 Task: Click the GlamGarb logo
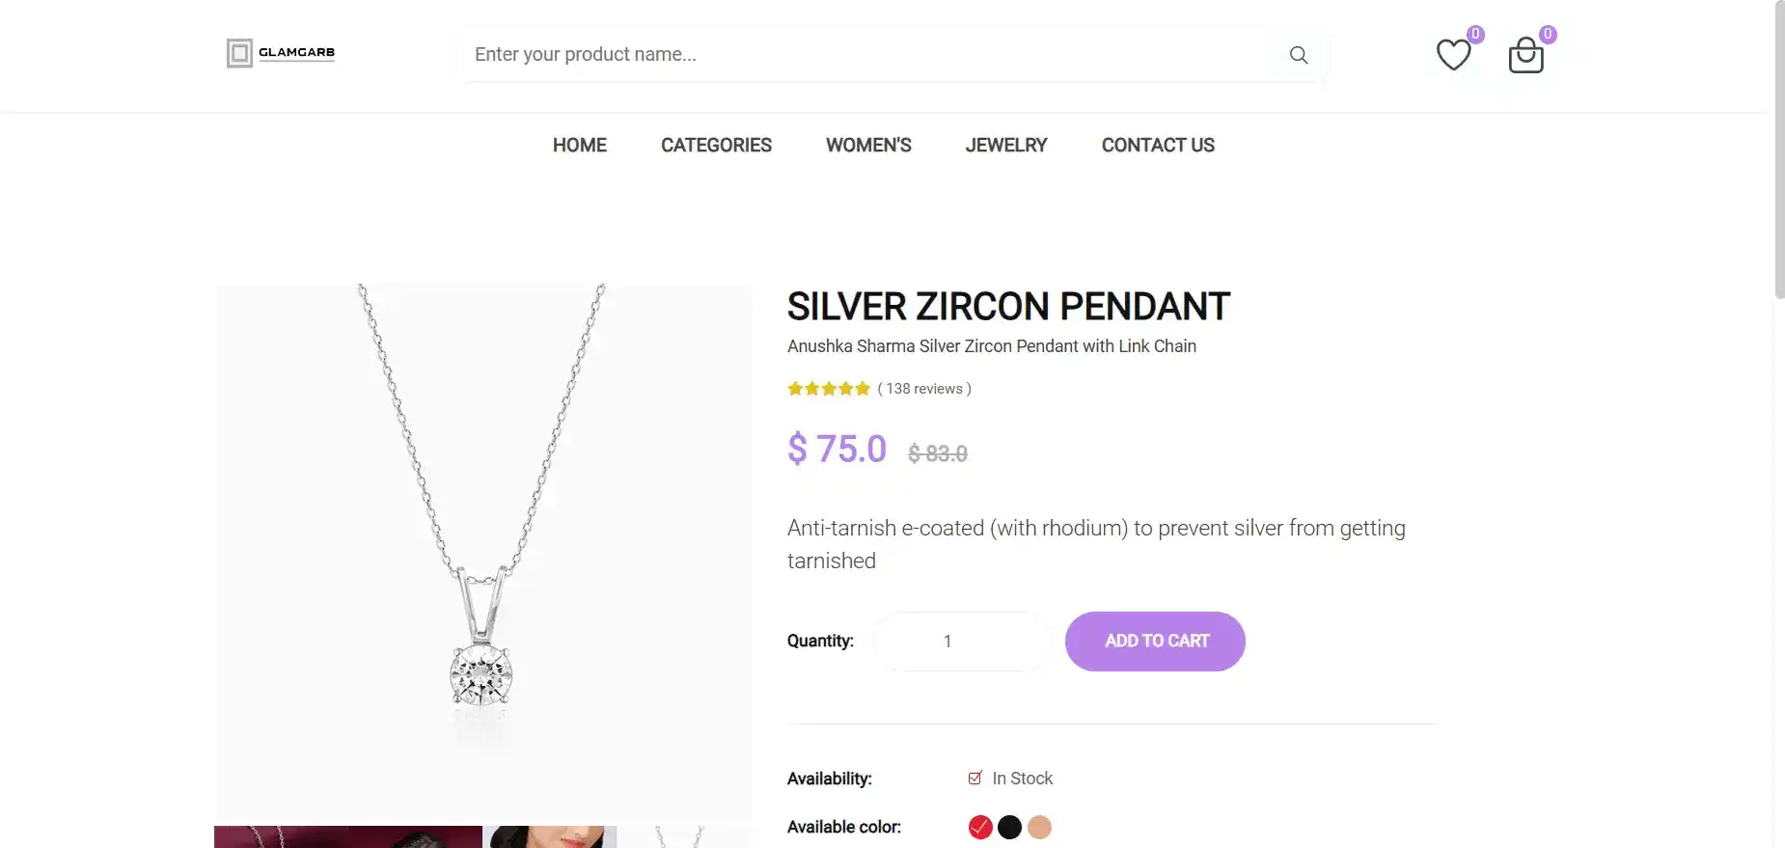click(281, 53)
